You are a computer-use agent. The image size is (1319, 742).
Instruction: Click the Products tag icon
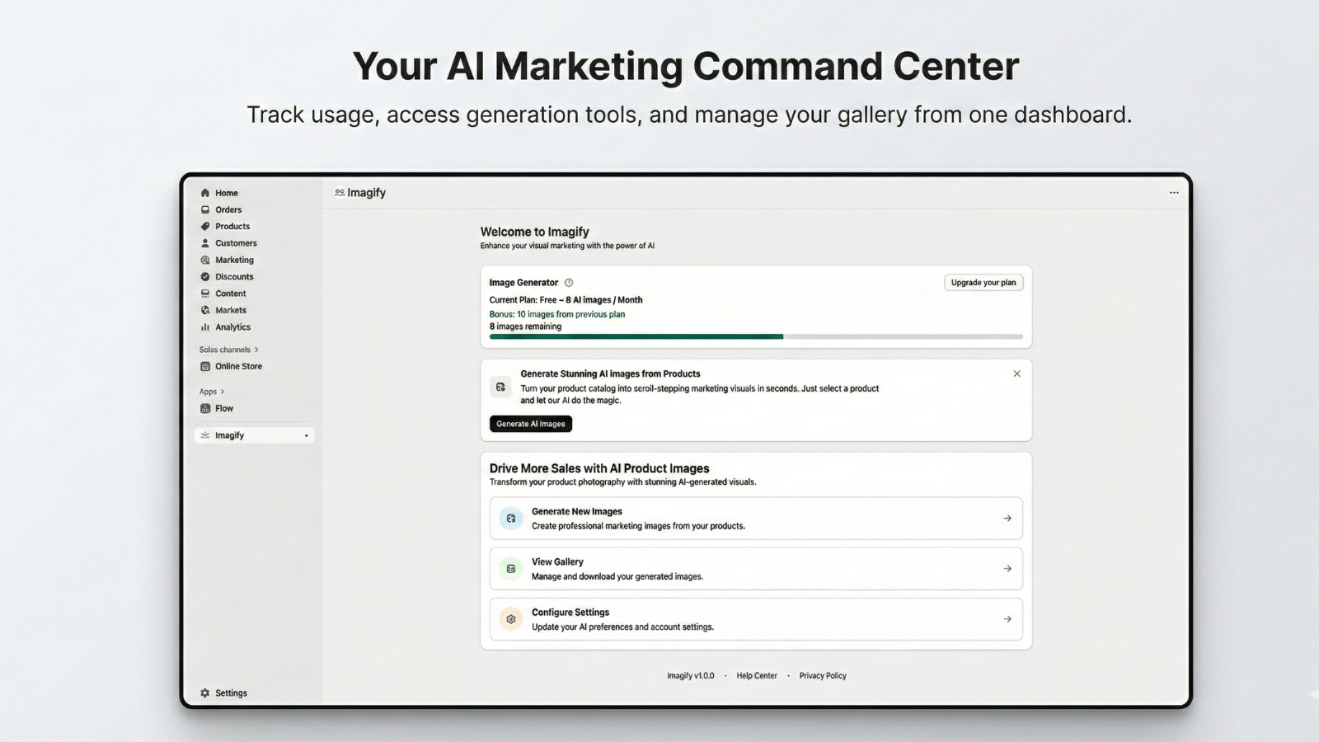click(x=205, y=226)
